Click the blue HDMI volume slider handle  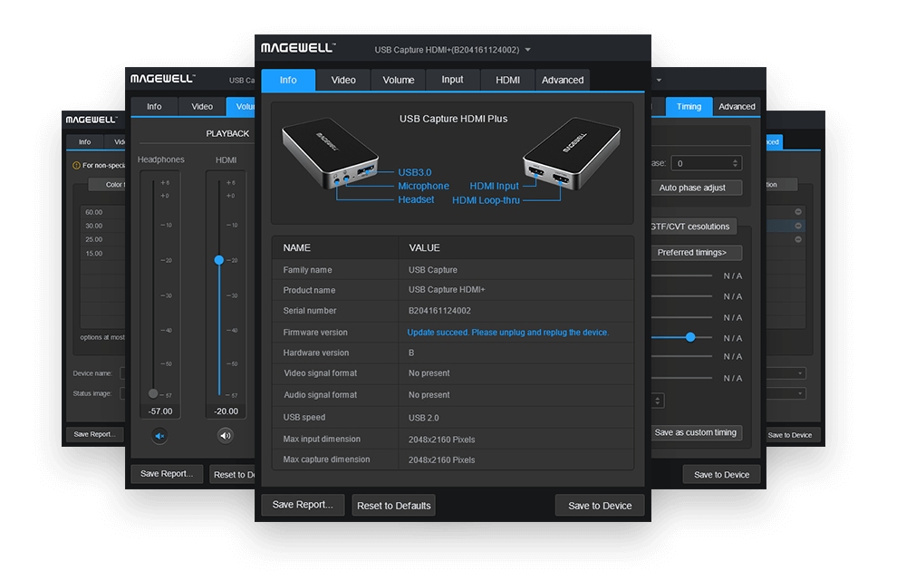pyautogui.click(x=218, y=260)
